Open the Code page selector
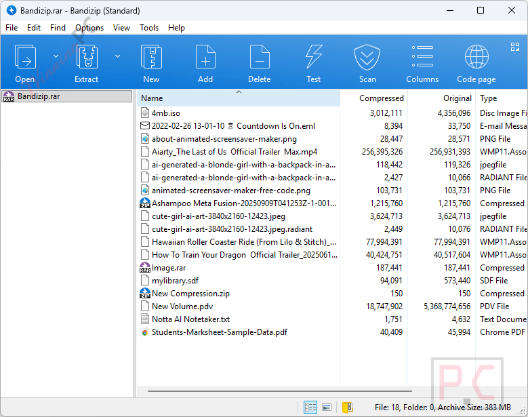 click(x=476, y=56)
